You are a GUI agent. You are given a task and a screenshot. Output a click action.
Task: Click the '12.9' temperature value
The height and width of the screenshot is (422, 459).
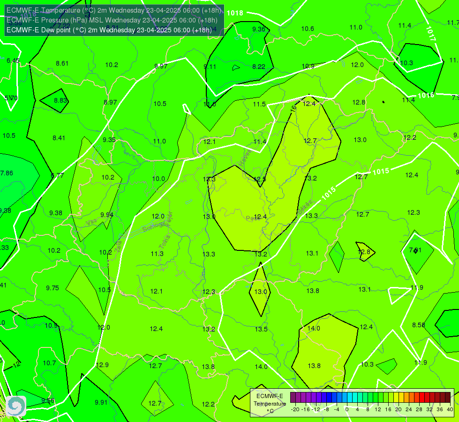(102, 365)
